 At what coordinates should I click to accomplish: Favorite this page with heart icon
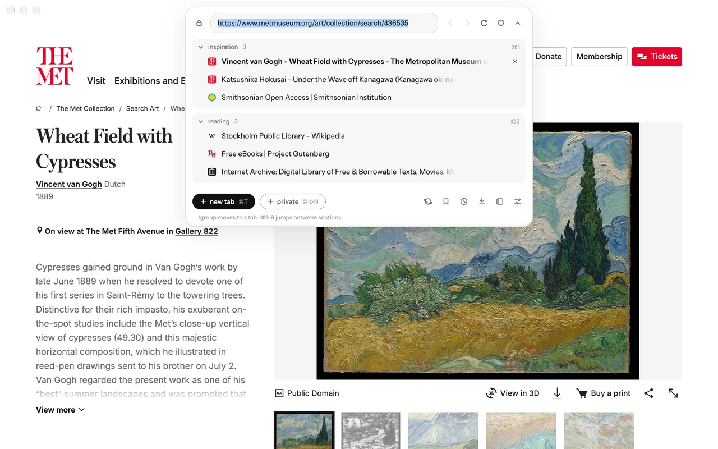coord(501,23)
